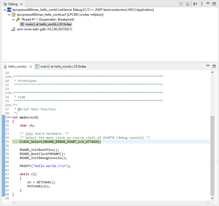Click the Collapse All icon in Debug view
This screenshot has width=219, height=206.
[x=181, y=4]
